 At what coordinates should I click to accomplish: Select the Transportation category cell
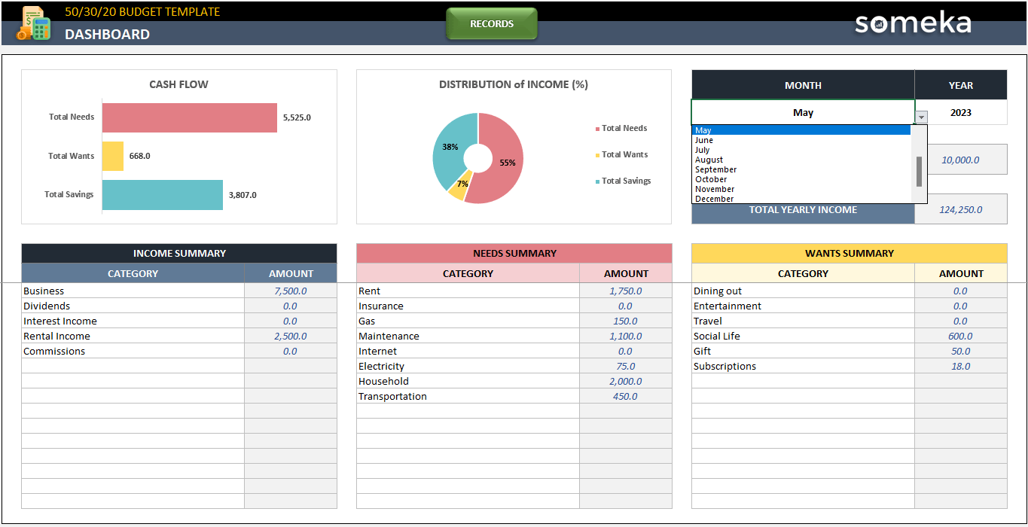point(468,396)
